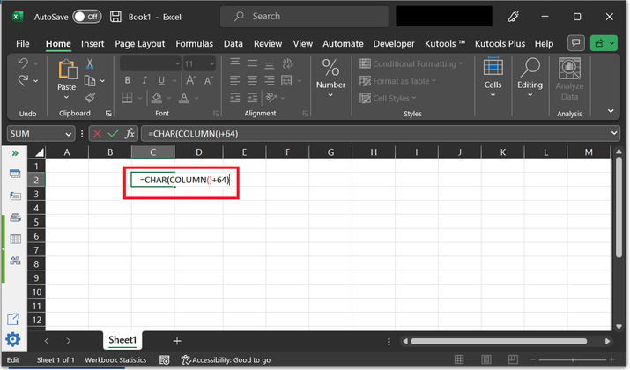Image resolution: width=630 pixels, height=370 pixels.
Task: Open the Conditional Formatting menu
Action: (x=411, y=63)
